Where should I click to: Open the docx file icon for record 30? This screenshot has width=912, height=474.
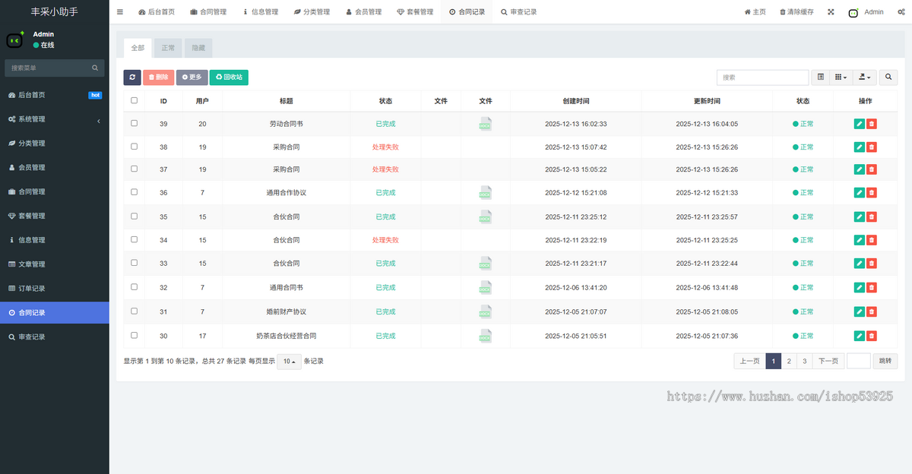485,336
